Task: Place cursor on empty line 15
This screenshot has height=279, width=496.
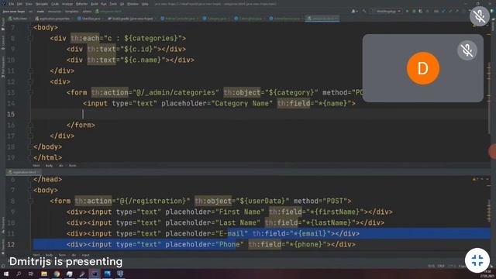Action: (x=260, y=114)
